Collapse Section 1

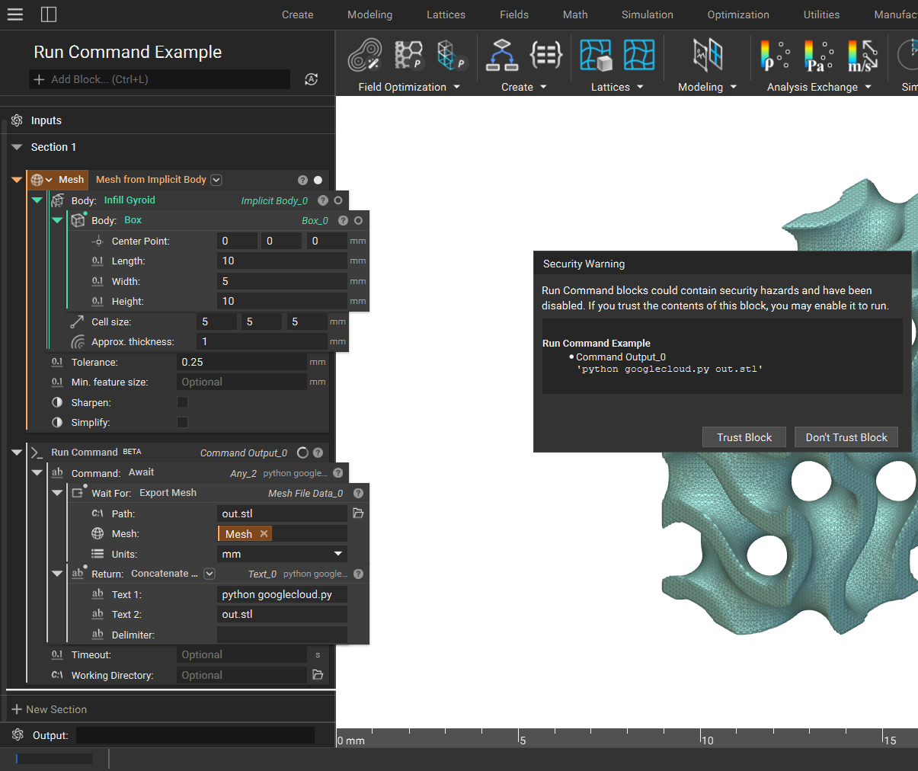click(17, 147)
